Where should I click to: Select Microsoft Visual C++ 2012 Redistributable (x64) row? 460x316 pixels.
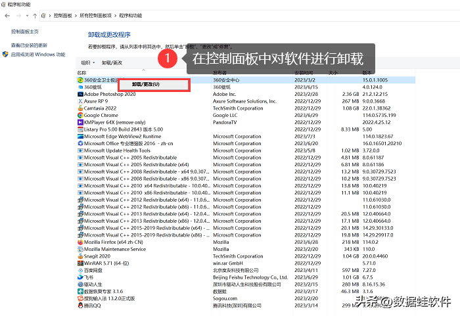coord(246,200)
